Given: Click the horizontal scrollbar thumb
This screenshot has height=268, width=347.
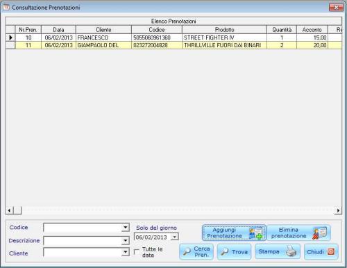Looking at the screenshot, I should (17, 210).
